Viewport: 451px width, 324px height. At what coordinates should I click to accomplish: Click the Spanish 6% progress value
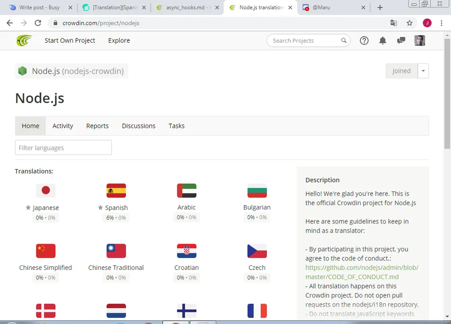coord(110,218)
